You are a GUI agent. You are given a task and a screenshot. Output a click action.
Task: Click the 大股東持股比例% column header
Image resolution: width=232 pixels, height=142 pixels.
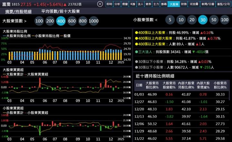coord(152,85)
